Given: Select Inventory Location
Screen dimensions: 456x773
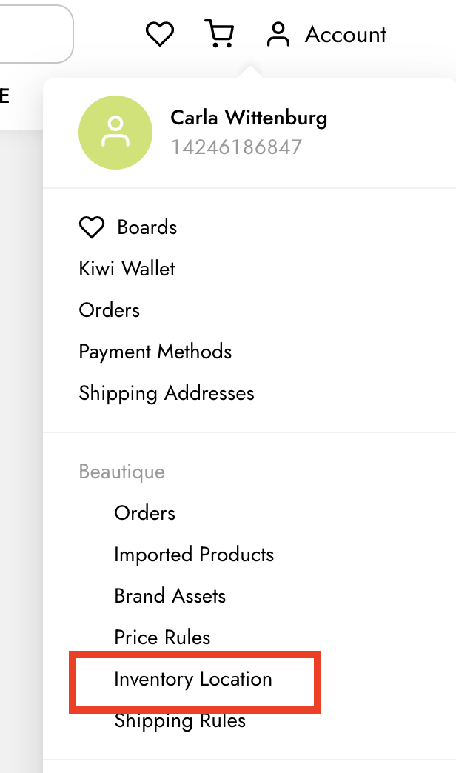Looking at the screenshot, I should 193,680.
